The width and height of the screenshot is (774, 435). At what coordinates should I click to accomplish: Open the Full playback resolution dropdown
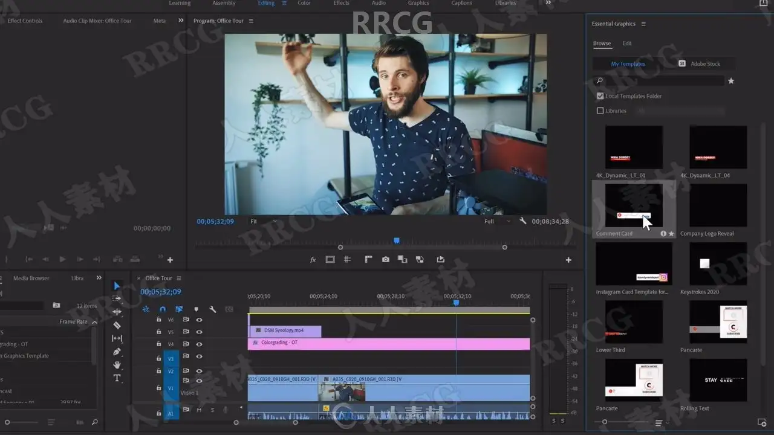coord(497,222)
